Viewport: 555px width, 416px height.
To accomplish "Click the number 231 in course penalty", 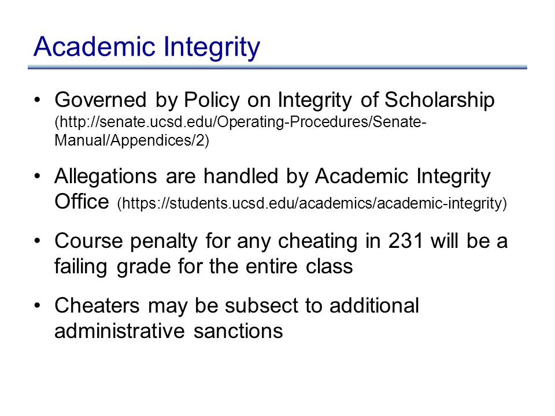I will coord(406,241).
